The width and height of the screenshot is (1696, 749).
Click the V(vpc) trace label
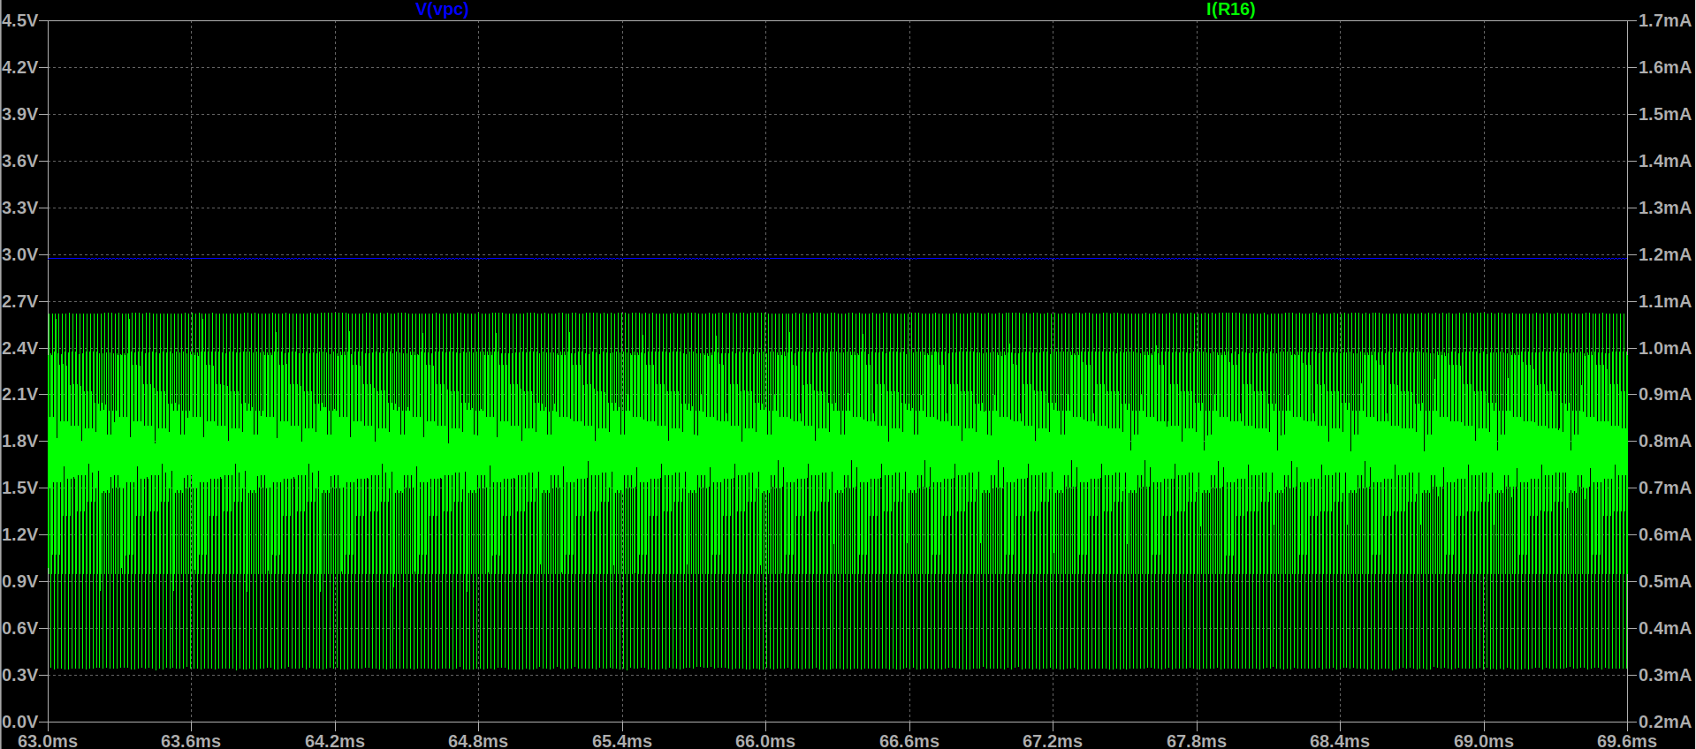click(441, 10)
